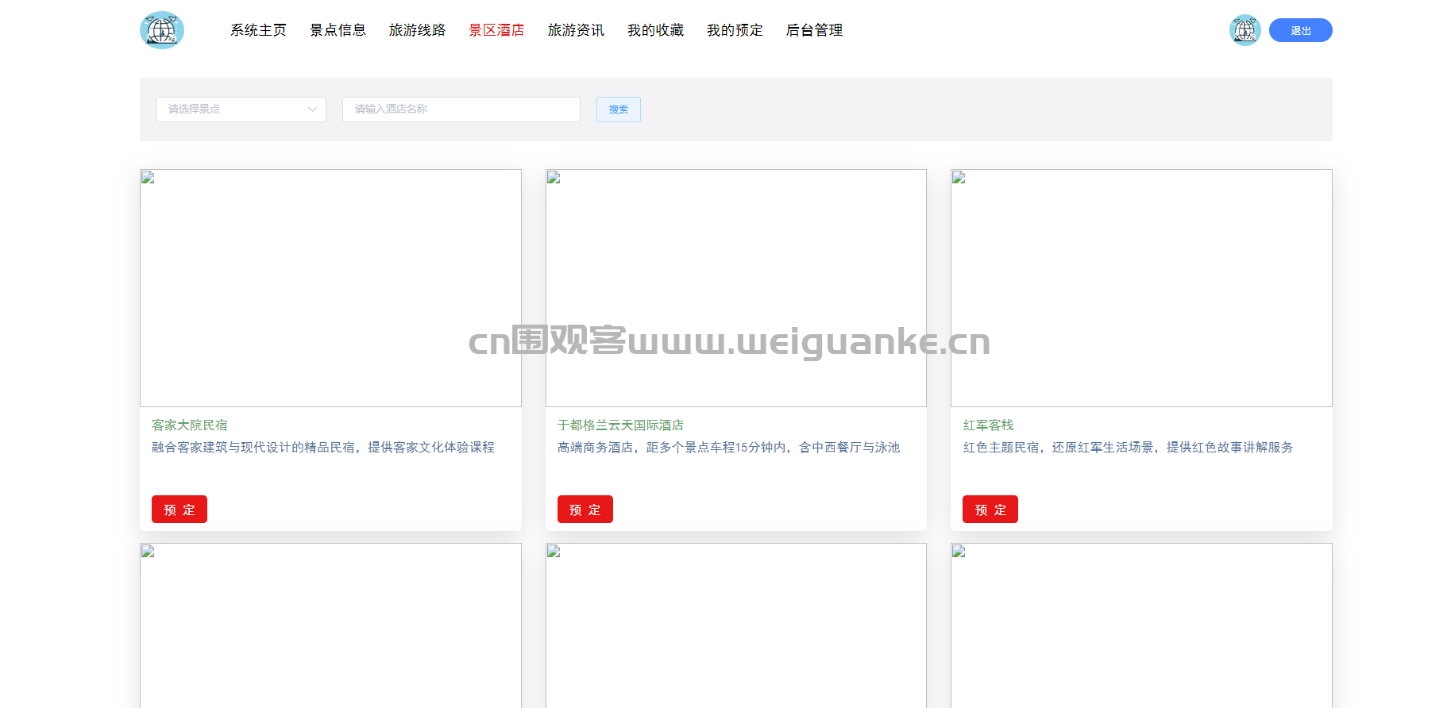Click the 请输入酒店名称 search field
This screenshot has height=708, width=1451.
pyautogui.click(x=461, y=110)
